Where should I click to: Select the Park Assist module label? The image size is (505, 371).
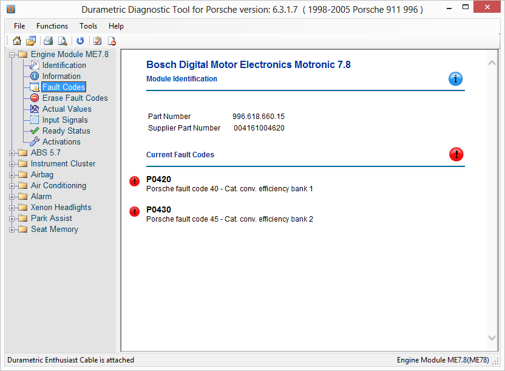(52, 219)
